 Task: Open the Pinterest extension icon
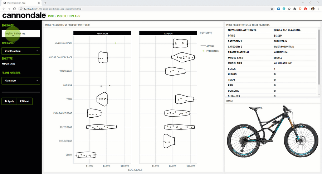point(306,9)
